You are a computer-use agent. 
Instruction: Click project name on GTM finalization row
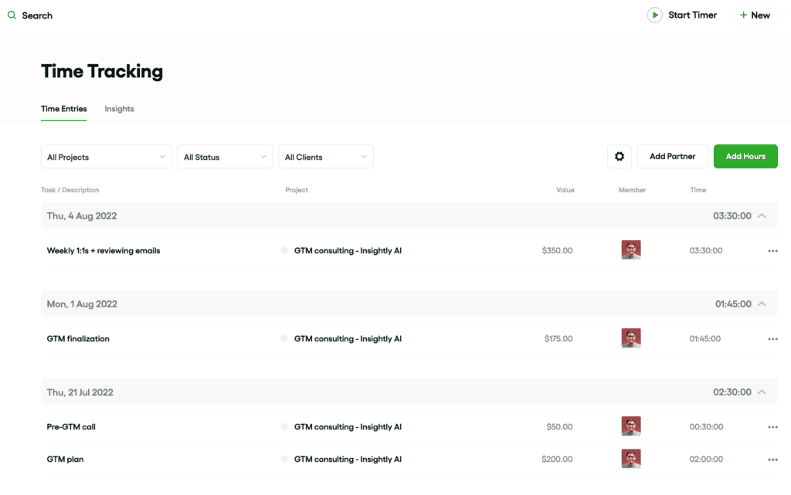348,339
